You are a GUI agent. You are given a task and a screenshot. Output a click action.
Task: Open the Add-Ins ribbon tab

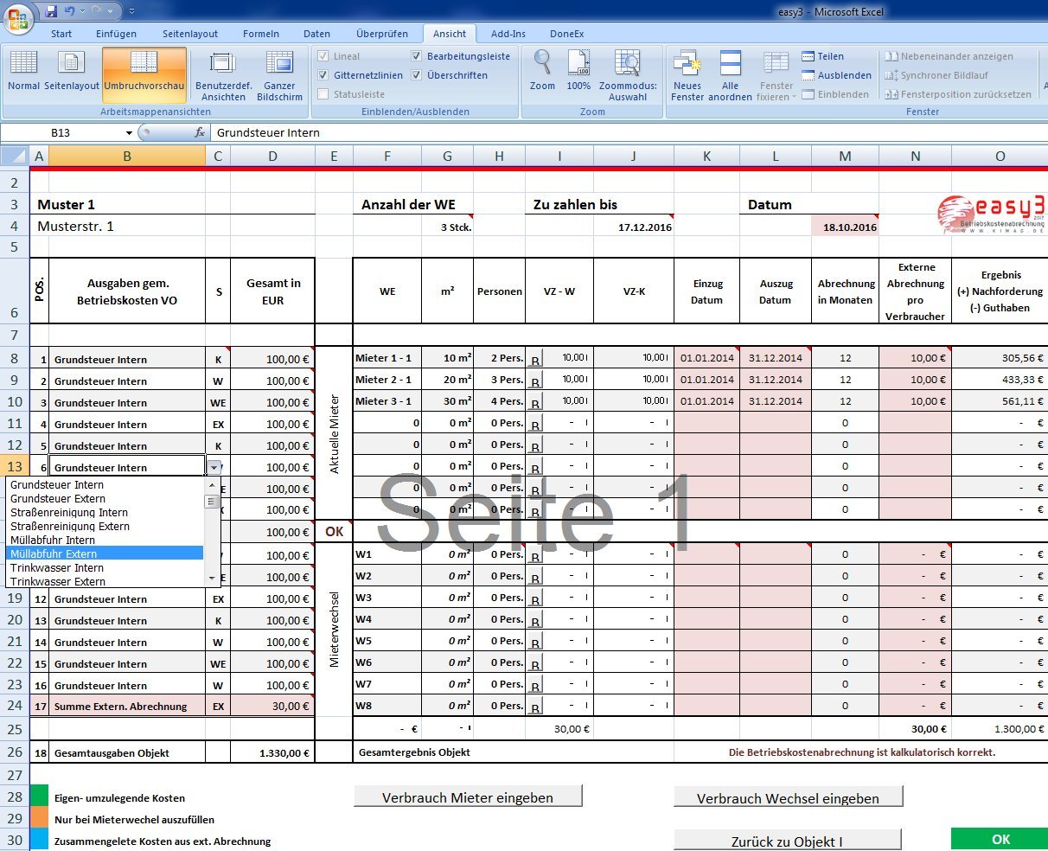pyautogui.click(x=508, y=34)
